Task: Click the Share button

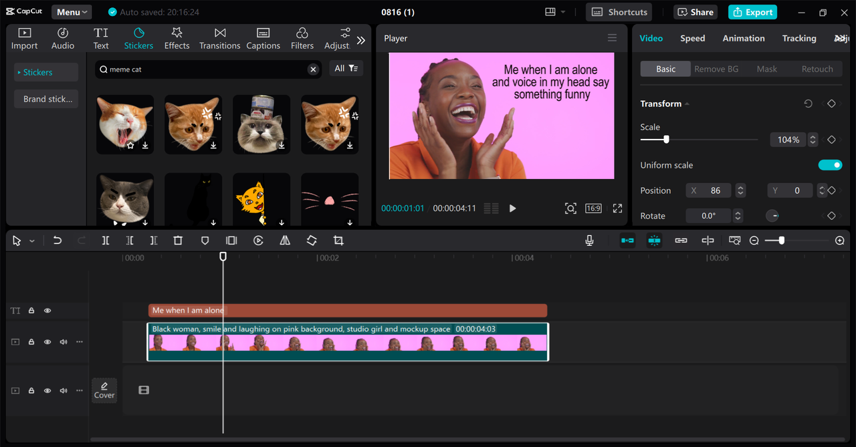Action: 695,12
